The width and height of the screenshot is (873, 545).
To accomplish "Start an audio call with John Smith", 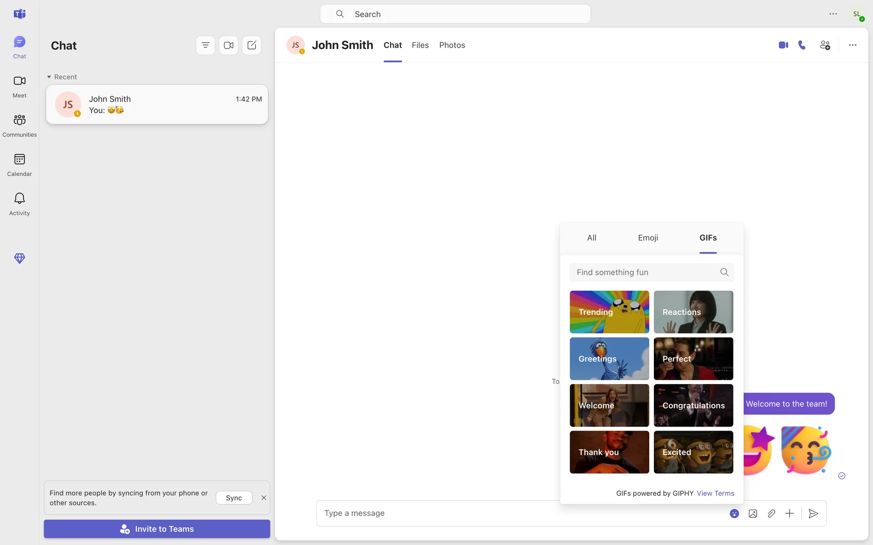I will [x=802, y=45].
